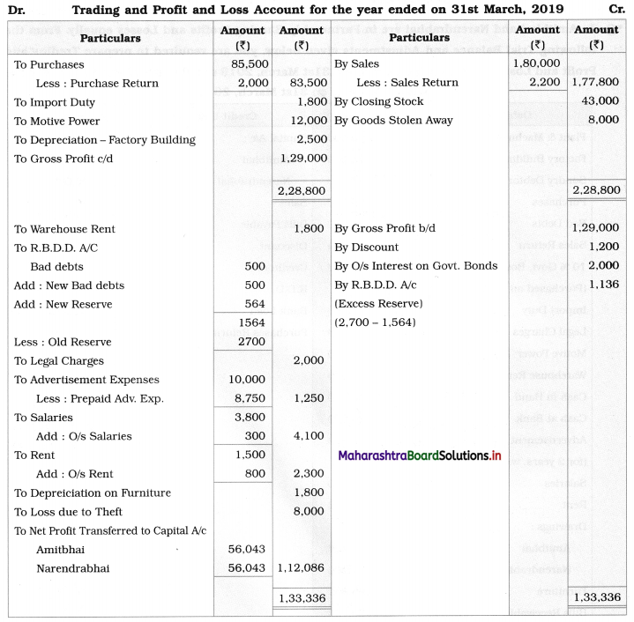Click 'Less : Prepaid Adv. Exp.' text
Viewport: 634px width, 622px height.
(100, 398)
